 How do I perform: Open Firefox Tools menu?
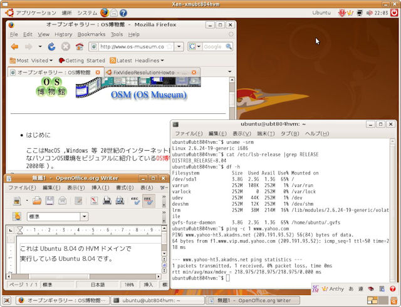pos(117,34)
